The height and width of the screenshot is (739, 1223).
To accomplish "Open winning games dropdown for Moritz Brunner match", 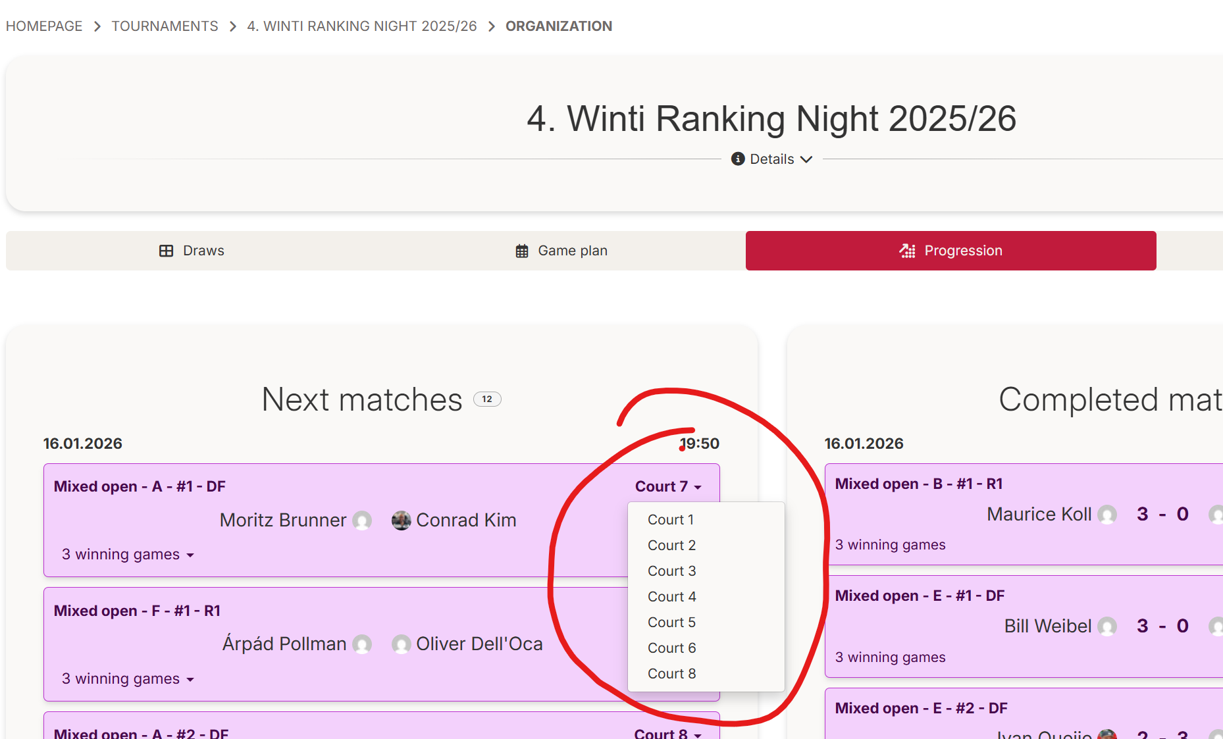I will tap(128, 555).
